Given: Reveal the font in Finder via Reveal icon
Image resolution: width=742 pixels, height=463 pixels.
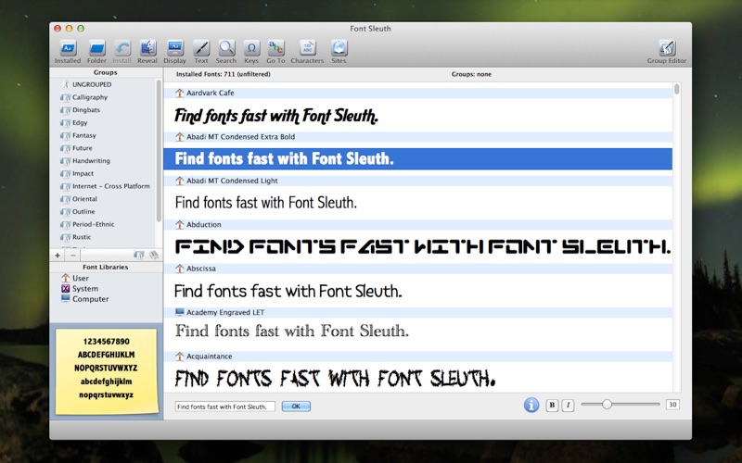Looking at the screenshot, I should tap(147, 49).
